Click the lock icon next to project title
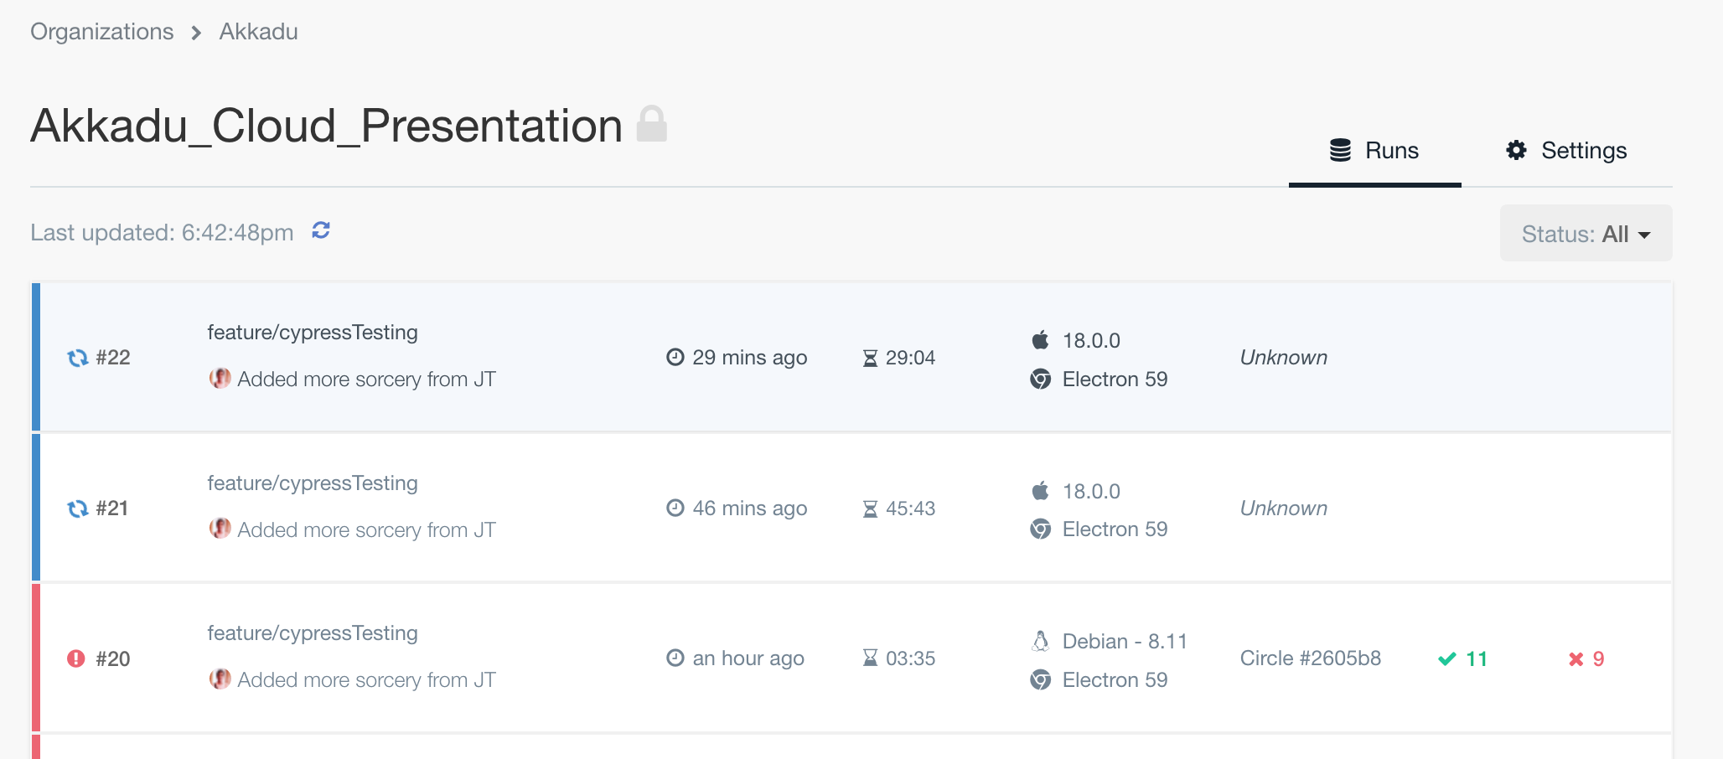The width and height of the screenshot is (1723, 759). click(651, 124)
